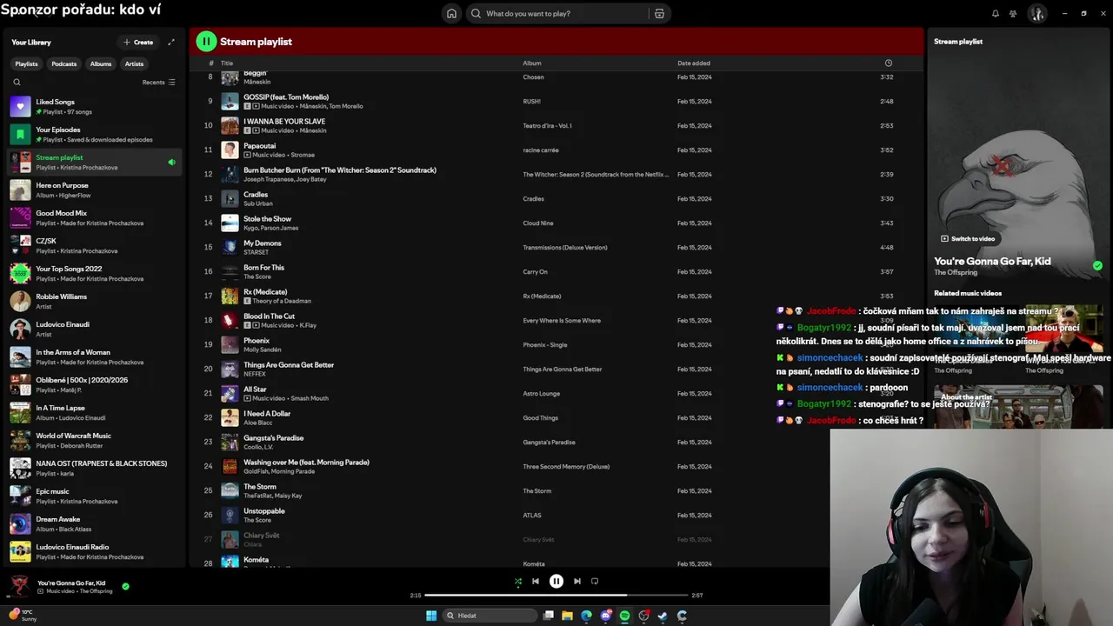Screen dimensions: 1113x626
Task: Toggle repeat in the player bar
Action: click(595, 582)
